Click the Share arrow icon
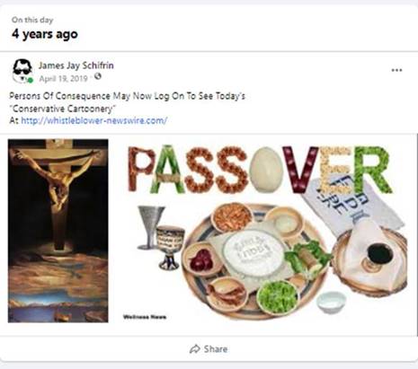 click(195, 349)
